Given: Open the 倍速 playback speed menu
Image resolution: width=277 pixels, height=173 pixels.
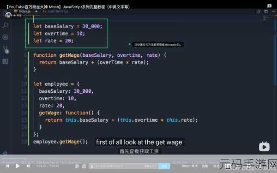Looking at the screenshot, I should pos(216,166).
